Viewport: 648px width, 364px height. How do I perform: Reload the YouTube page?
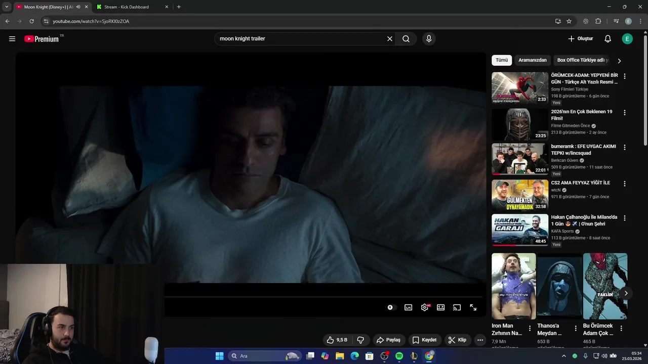[31, 21]
